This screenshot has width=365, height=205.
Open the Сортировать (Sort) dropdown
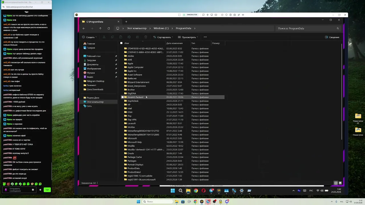click(163, 37)
